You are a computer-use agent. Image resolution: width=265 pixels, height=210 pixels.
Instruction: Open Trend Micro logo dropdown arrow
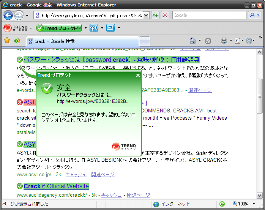pos(31,28)
